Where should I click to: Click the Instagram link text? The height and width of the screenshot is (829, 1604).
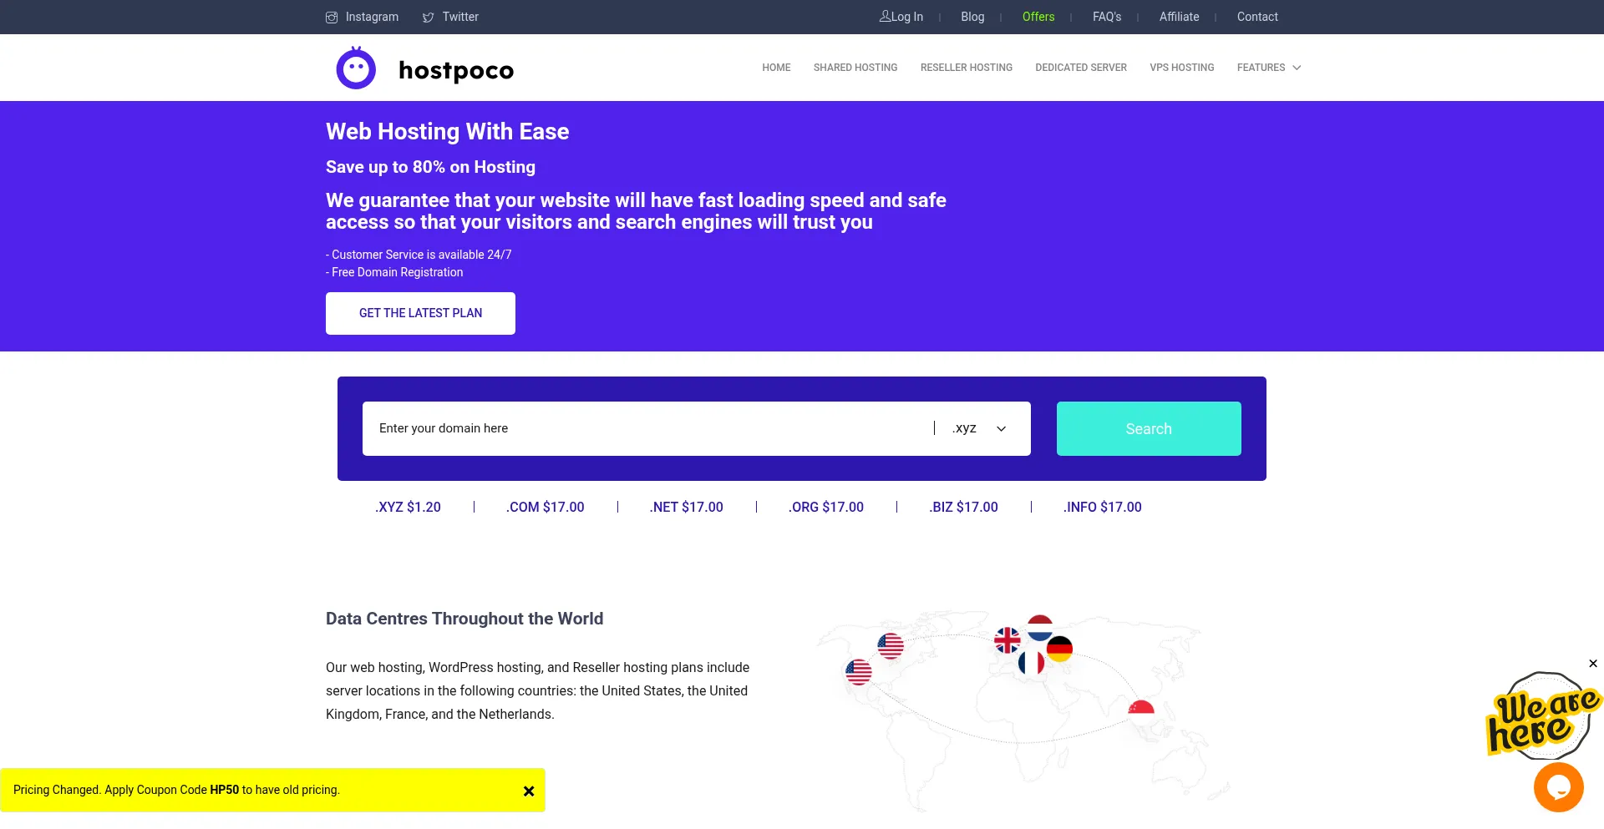click(x=372, y=17)
